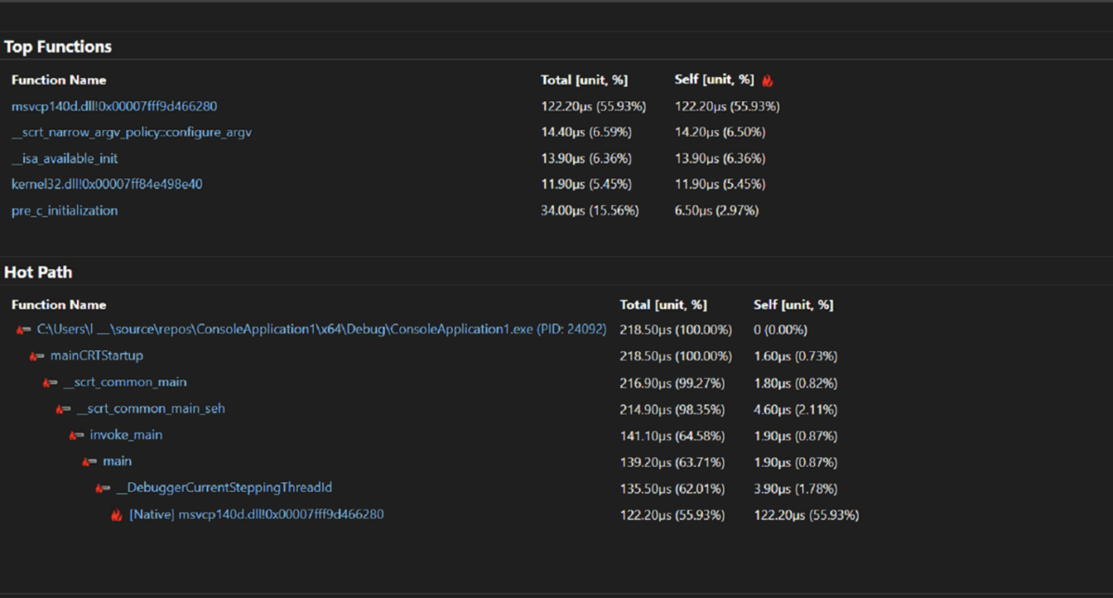Click Hot Path Function Name column header

point(58,305)
